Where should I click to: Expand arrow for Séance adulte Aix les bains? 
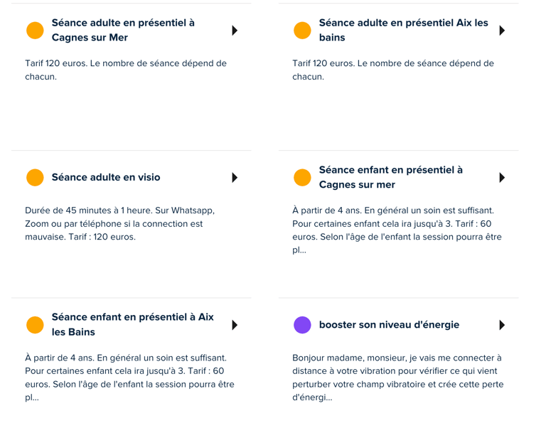click(x=502, y=31)
